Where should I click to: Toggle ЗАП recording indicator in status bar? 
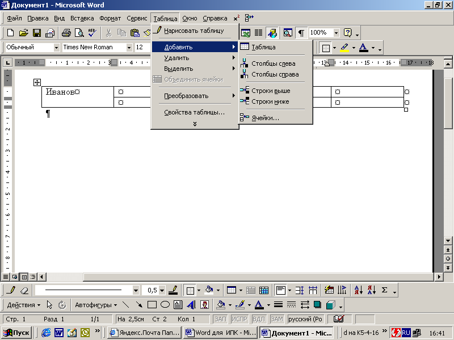(x=220, y=319)
